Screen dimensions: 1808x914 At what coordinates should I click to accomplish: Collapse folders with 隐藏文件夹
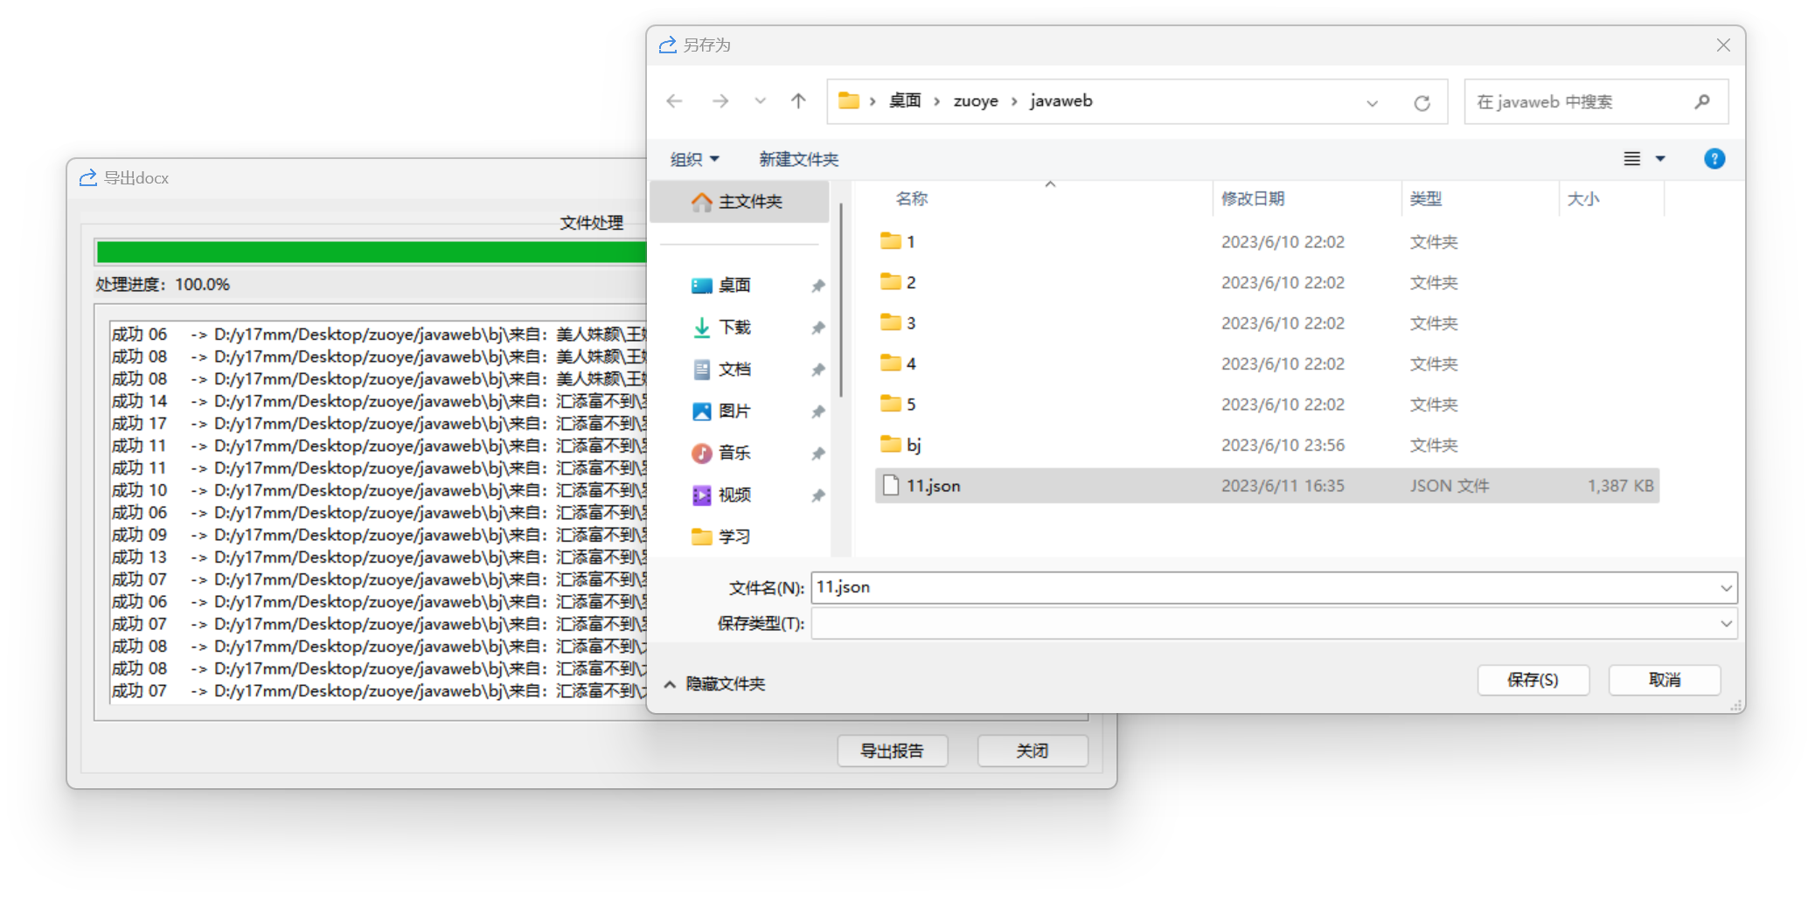tap(714, 684)
